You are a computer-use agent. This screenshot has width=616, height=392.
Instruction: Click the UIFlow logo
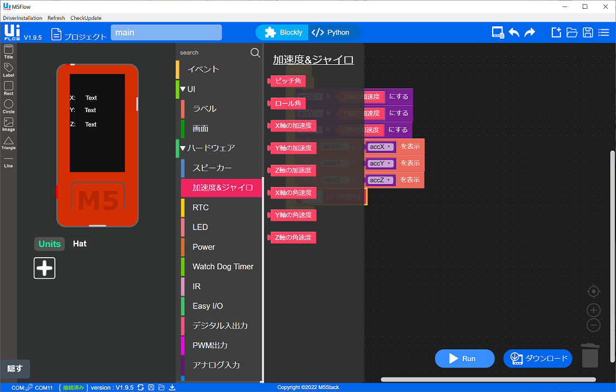point(12,32)
